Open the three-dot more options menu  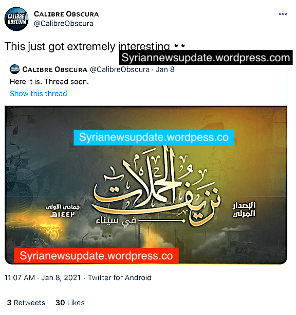pos(283,14)
